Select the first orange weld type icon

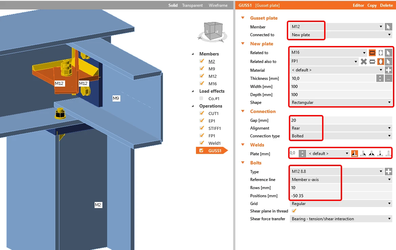click(x=355, y=154)
